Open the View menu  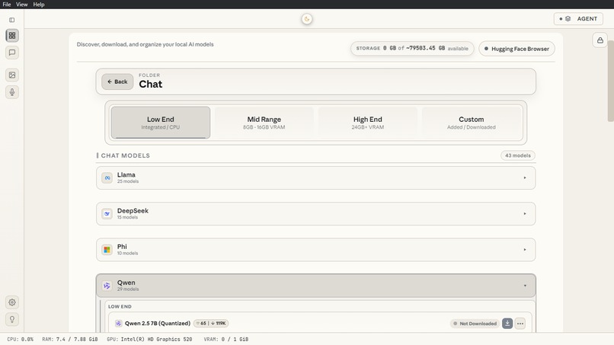22,5
